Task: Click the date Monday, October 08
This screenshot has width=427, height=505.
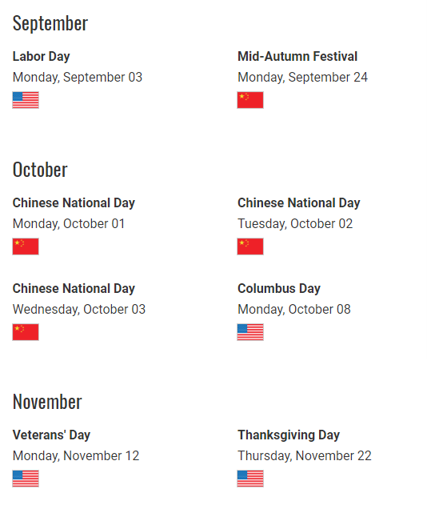Action: pos(294,310)
